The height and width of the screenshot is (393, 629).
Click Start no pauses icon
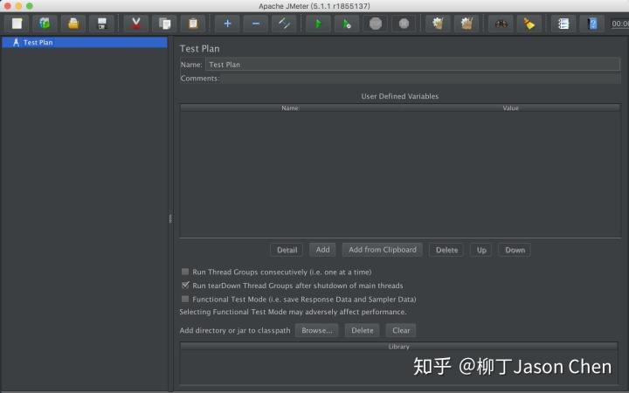click(x=347, y=24)
